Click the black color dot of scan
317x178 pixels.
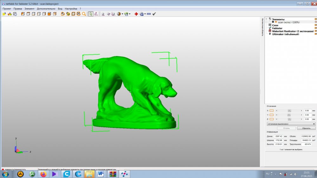pos(273,22)
